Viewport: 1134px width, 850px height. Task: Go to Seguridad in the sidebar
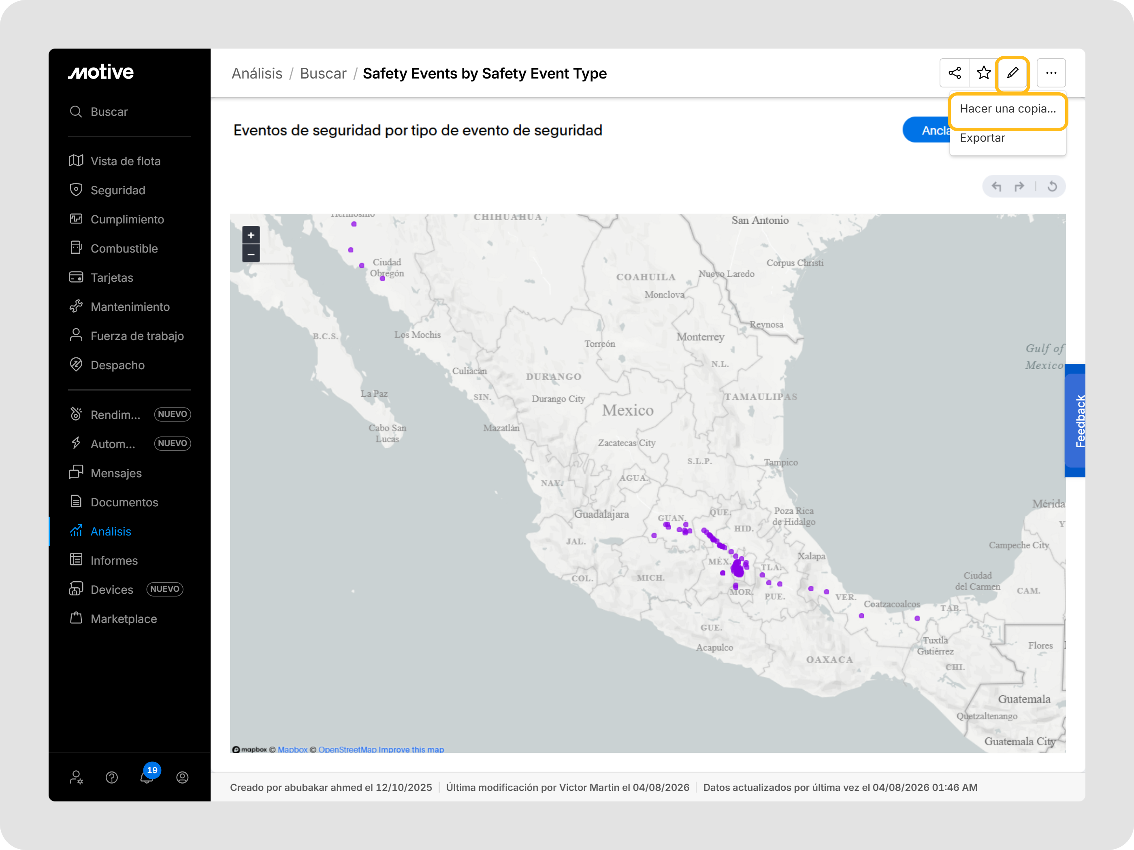tap(118, 190)
